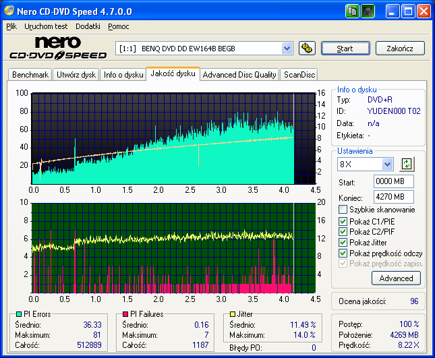
Task: Switch to the ScanDisc tab
Action: click(x=299, y=75)
